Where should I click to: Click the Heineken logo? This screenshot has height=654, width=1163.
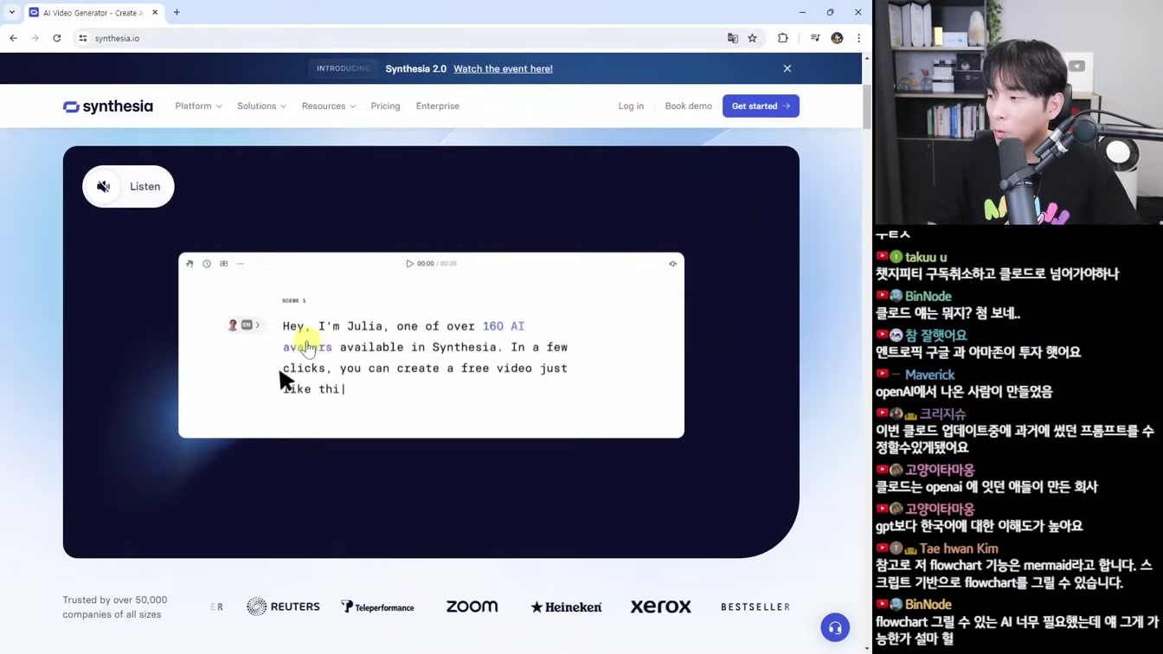tap(566, 607)
